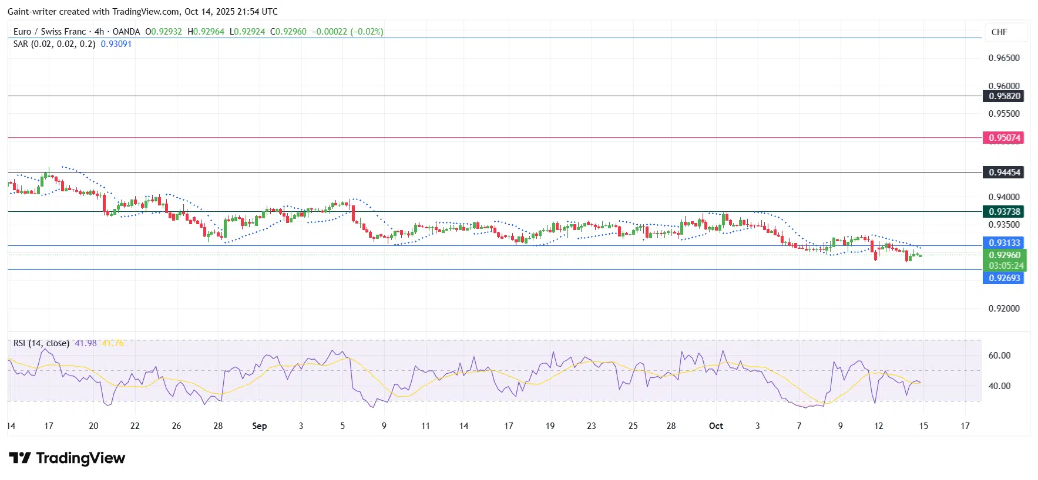Select the blue 0.92693 price label

(x=1003, y=278)
